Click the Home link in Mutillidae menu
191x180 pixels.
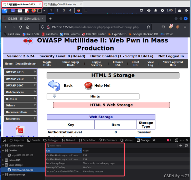click(x=9, y=64)
